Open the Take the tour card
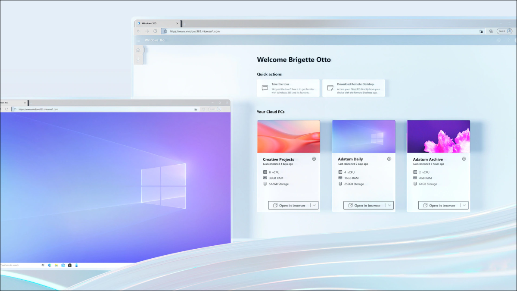Screen dimensions: 517x291 click(288, 88)
